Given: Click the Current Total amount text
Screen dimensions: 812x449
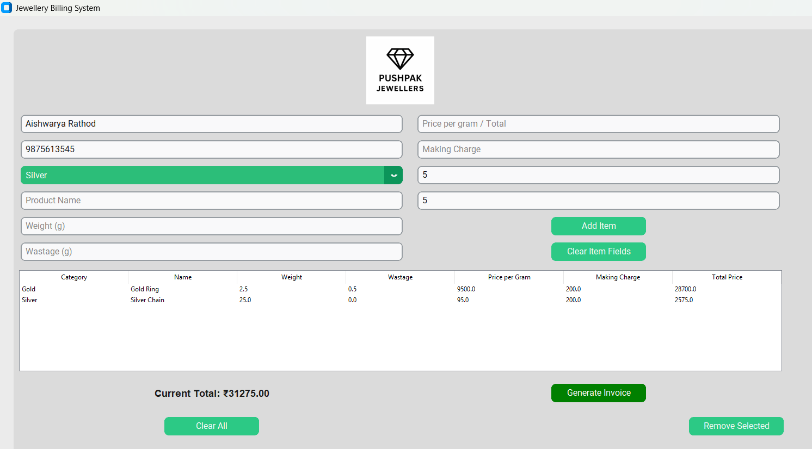Looking at the screenshot, I should point(211,393).
